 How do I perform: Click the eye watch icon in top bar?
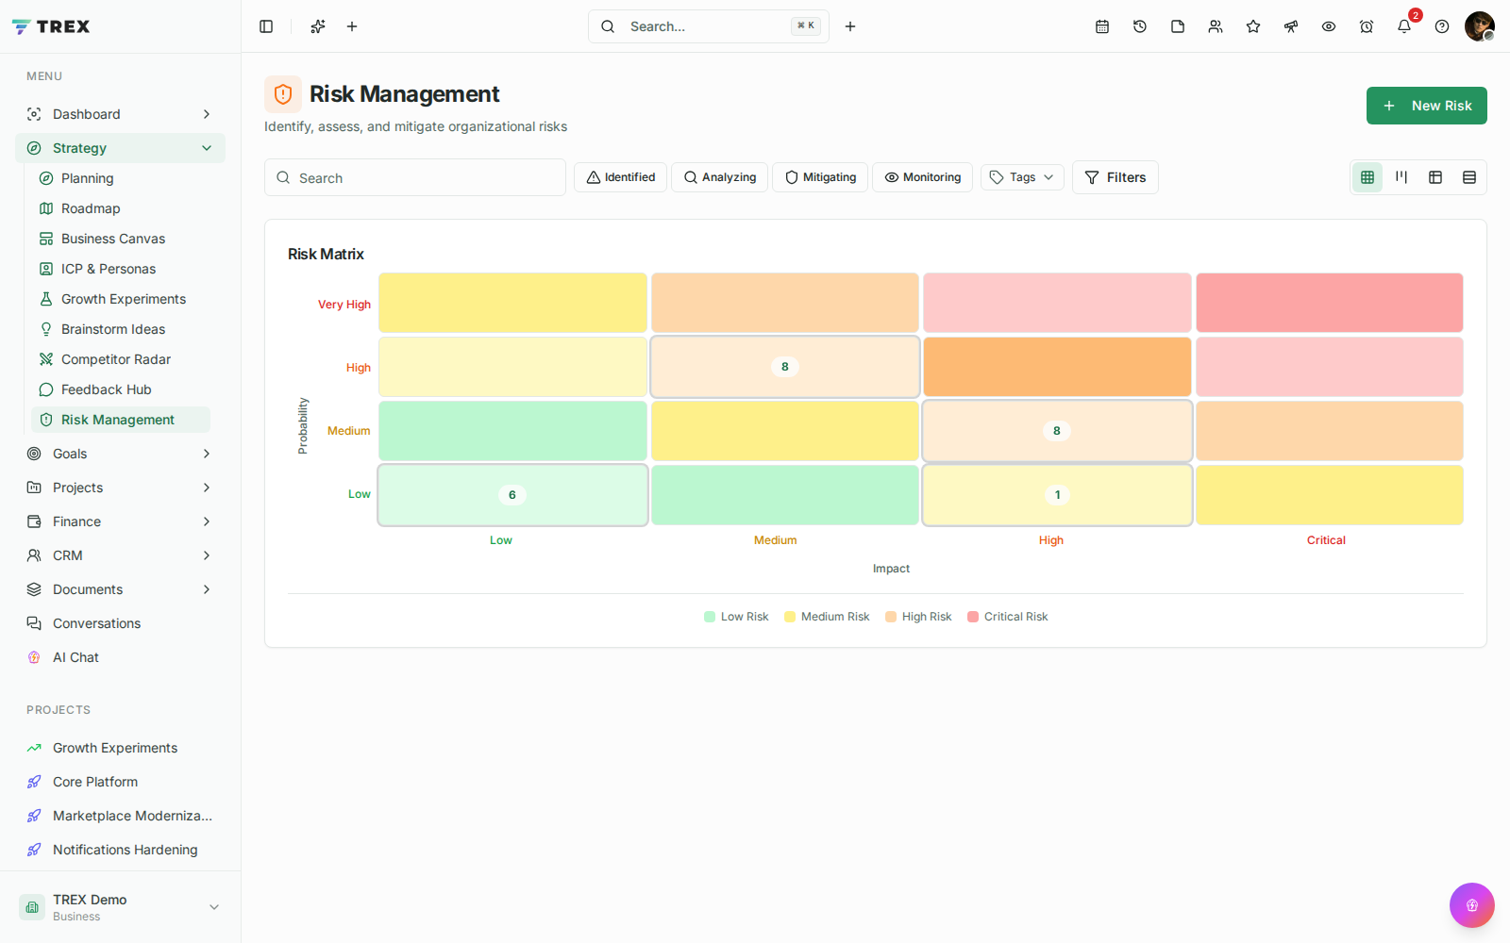(x=1329, y=26)
